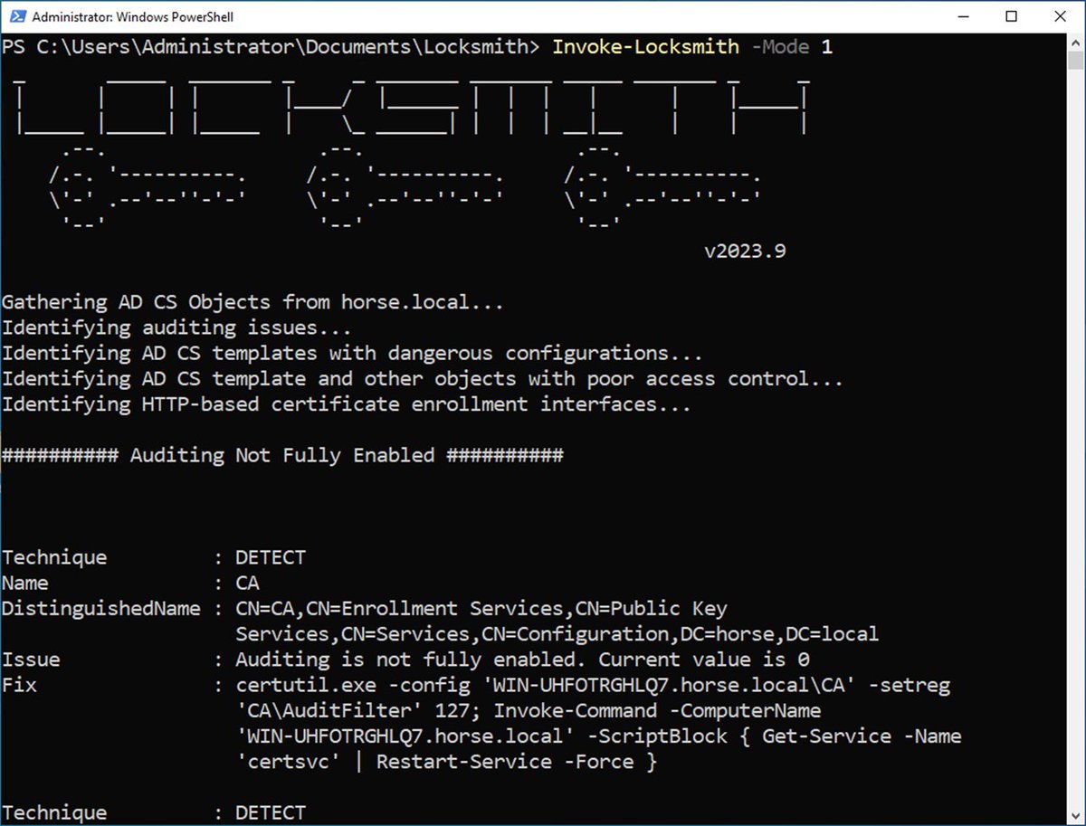Click the LOCKSMITH ASCII art banner

pyautogui.click(x=412, y=107)
